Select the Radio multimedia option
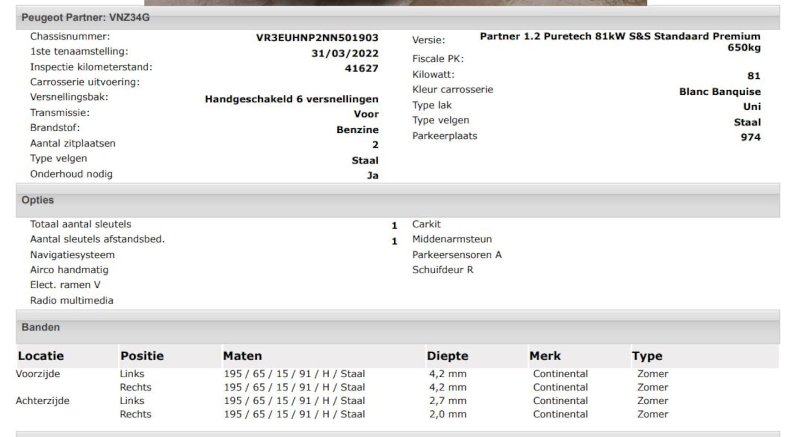Viewport: 793px width, 437px height. point(72,300)
